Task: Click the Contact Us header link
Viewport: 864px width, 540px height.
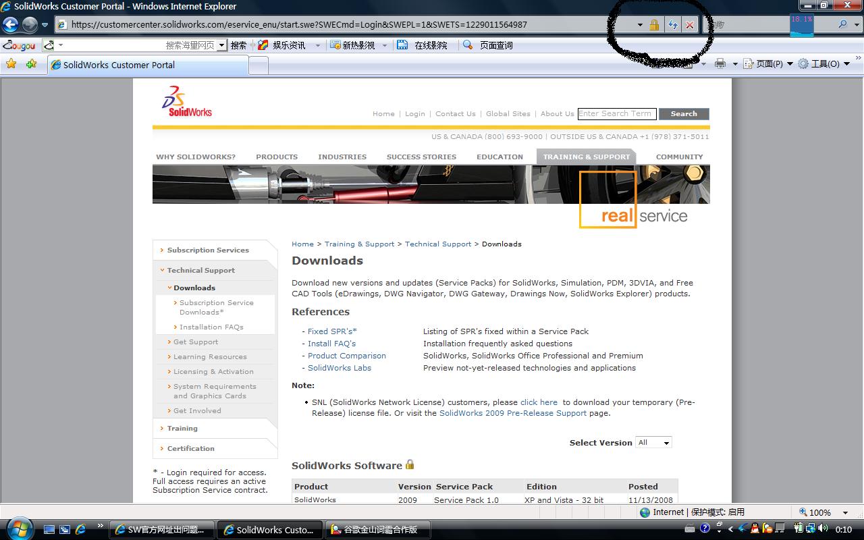Action: [456, 113]
